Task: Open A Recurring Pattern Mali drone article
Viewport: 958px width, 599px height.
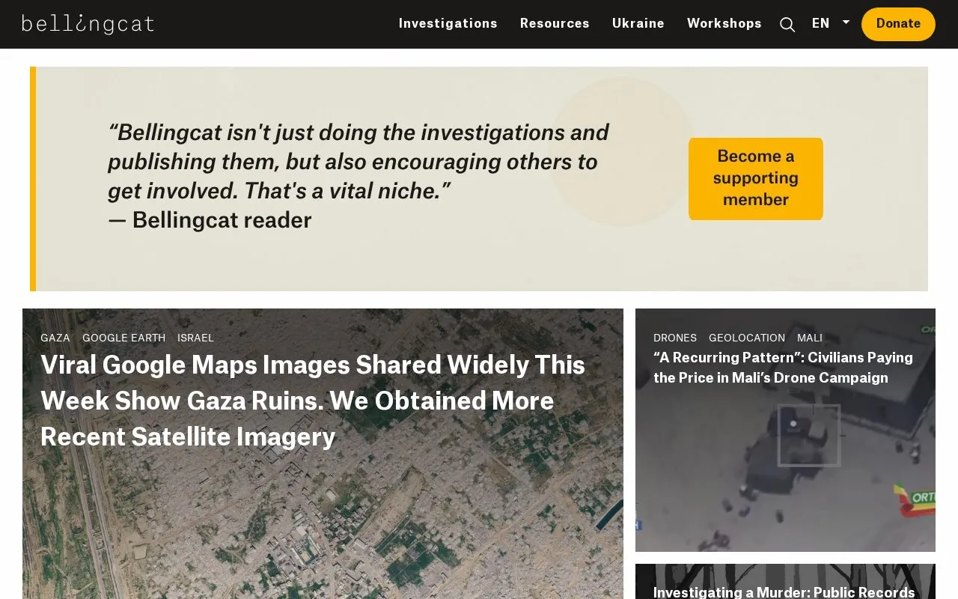Action: point(783,368)
